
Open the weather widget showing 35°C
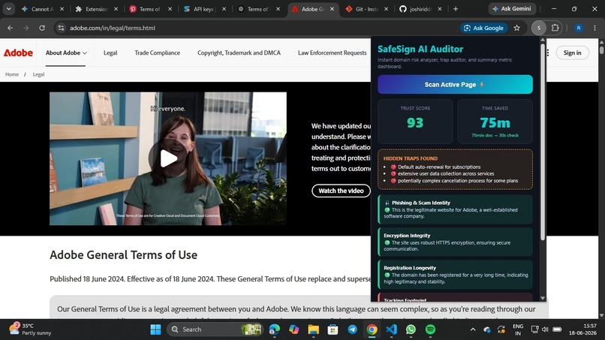pyautogui.click(x=30, y=329)
